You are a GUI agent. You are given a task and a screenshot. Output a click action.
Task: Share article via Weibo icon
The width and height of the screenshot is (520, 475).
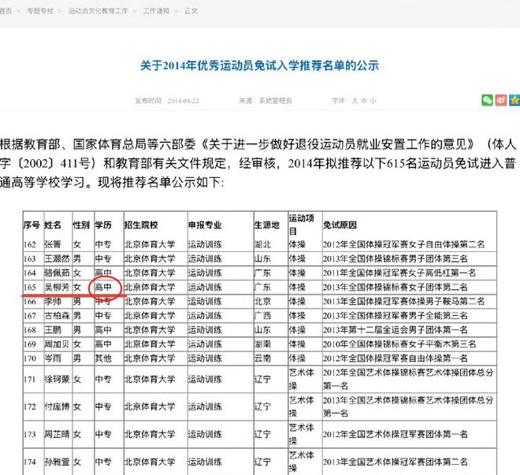501,101
